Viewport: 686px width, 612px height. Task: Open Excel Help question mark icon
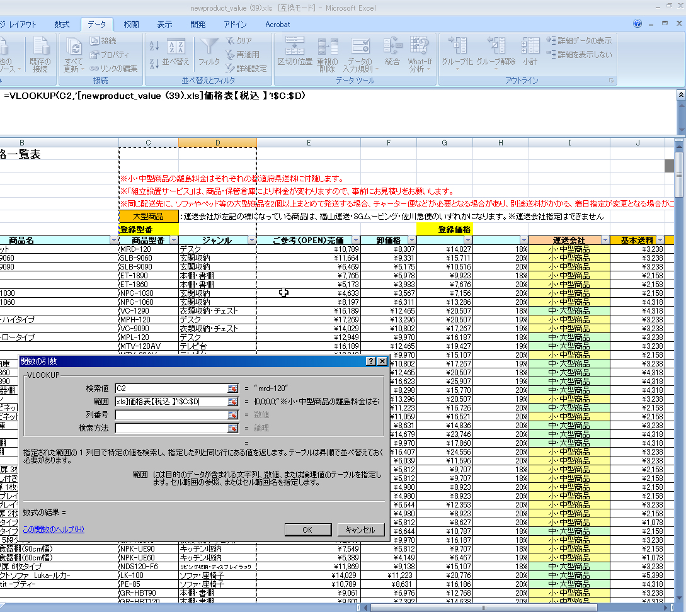point(637,23)
